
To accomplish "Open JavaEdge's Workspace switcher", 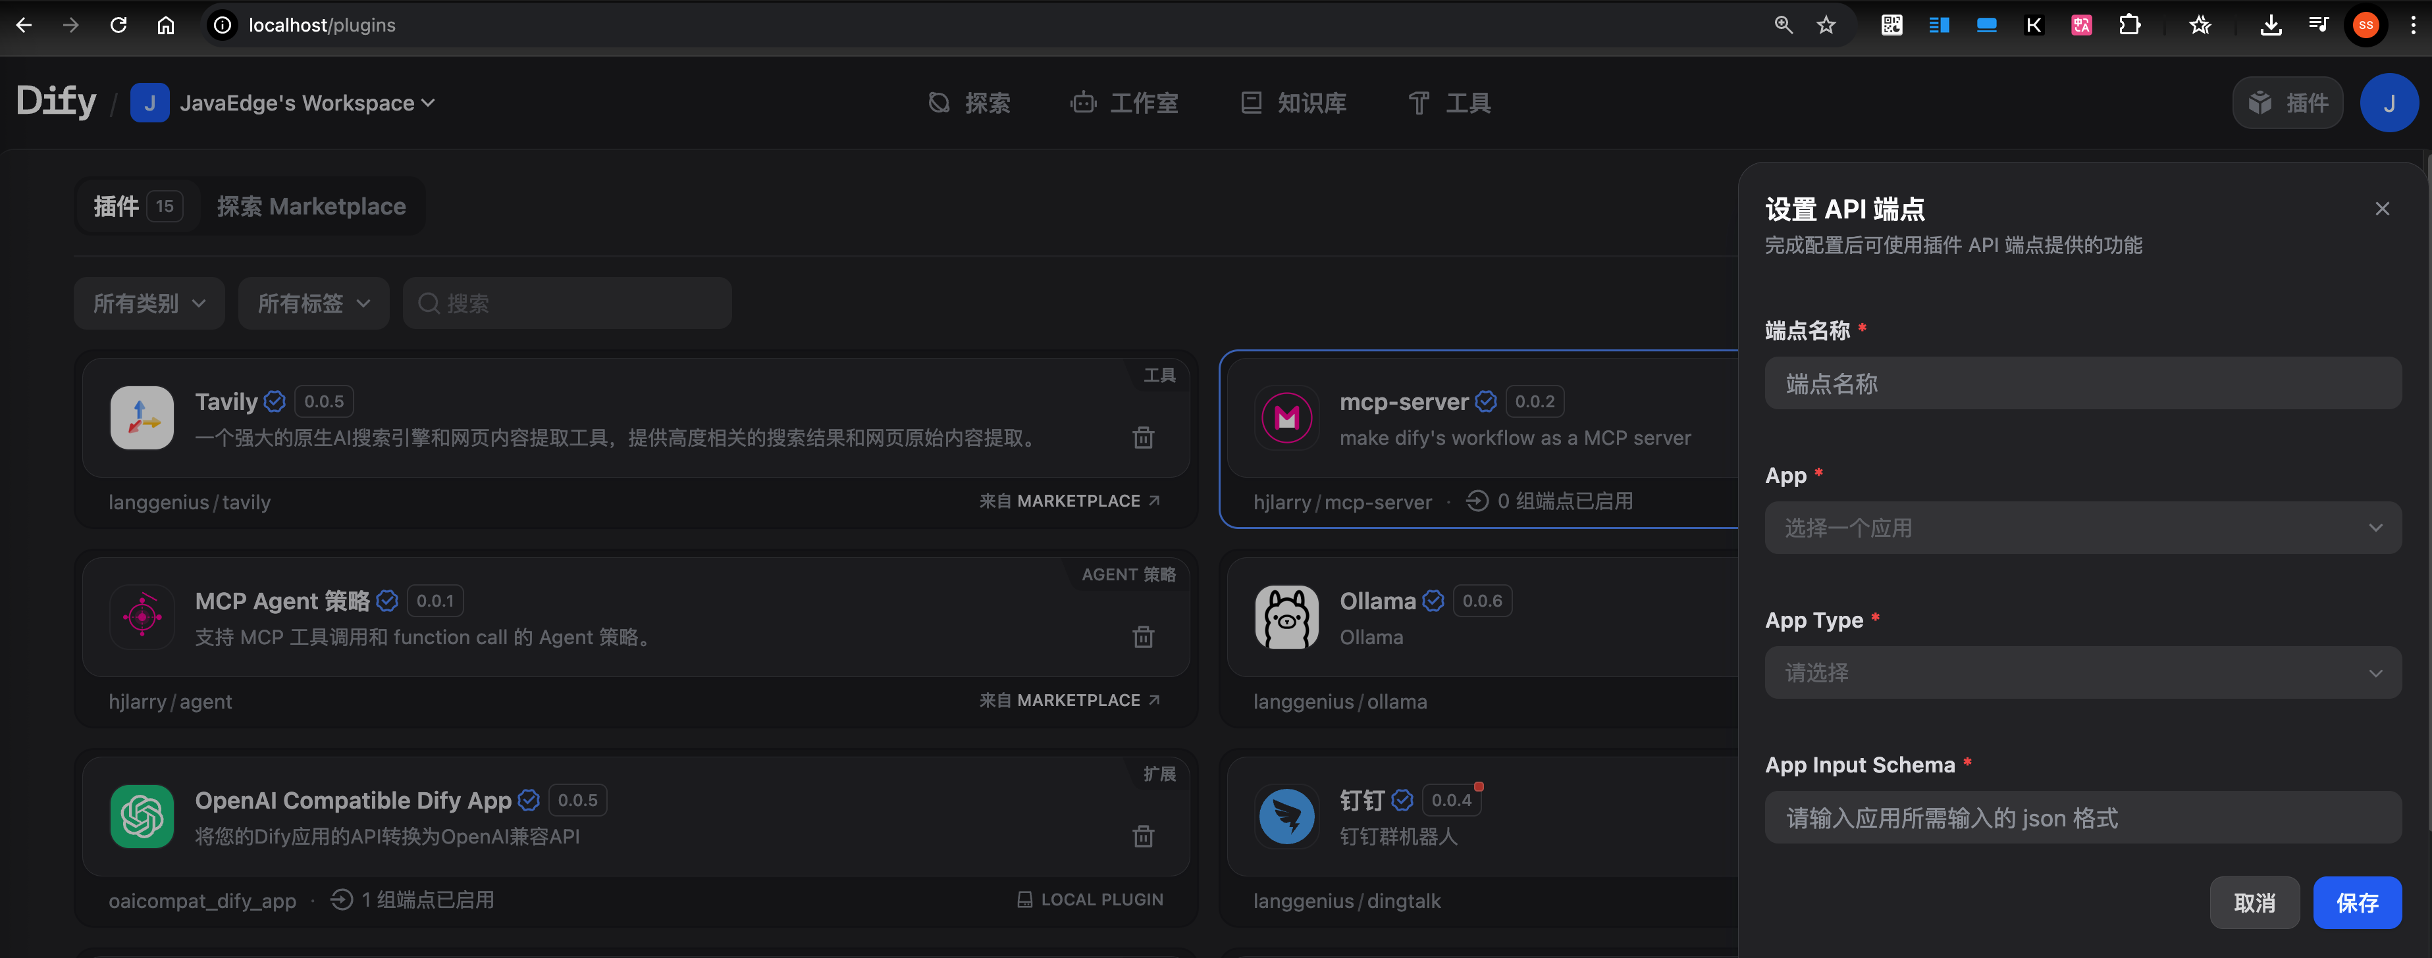I will 283,103.
